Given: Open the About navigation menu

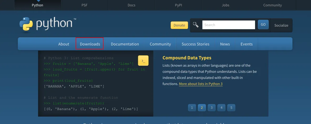Looking at the screenshot, I should (64, 44).
